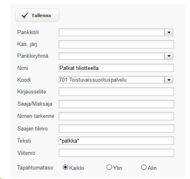The width and height of the screenshot is (190, 179).
Task: Focus the Viitenro input field
Action: [x=117, y=153]
